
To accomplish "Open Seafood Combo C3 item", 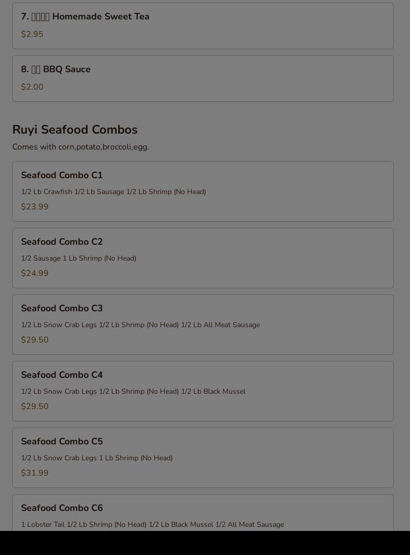I will tap(203, 325).
